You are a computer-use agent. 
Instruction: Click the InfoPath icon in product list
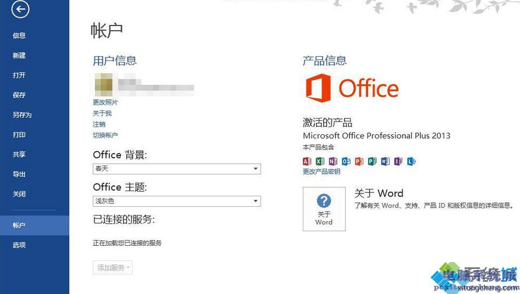(x=398, y=162)
